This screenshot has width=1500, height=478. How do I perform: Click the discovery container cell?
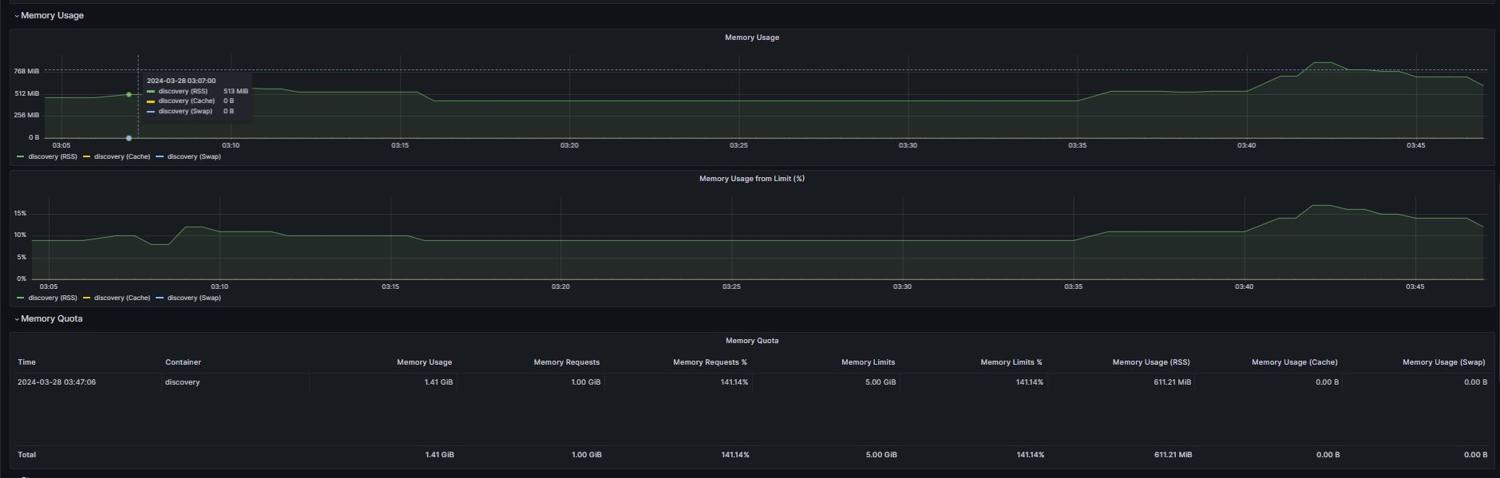[183, 382]
